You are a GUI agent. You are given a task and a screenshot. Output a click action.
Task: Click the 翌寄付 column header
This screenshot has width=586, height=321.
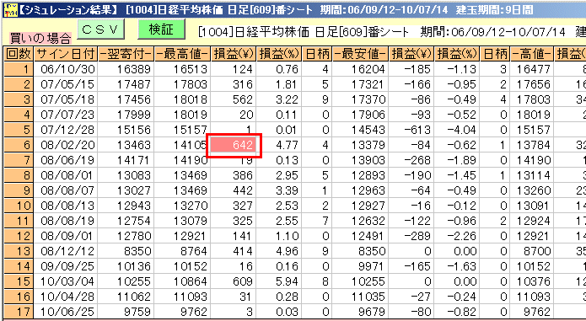point(126,54)
